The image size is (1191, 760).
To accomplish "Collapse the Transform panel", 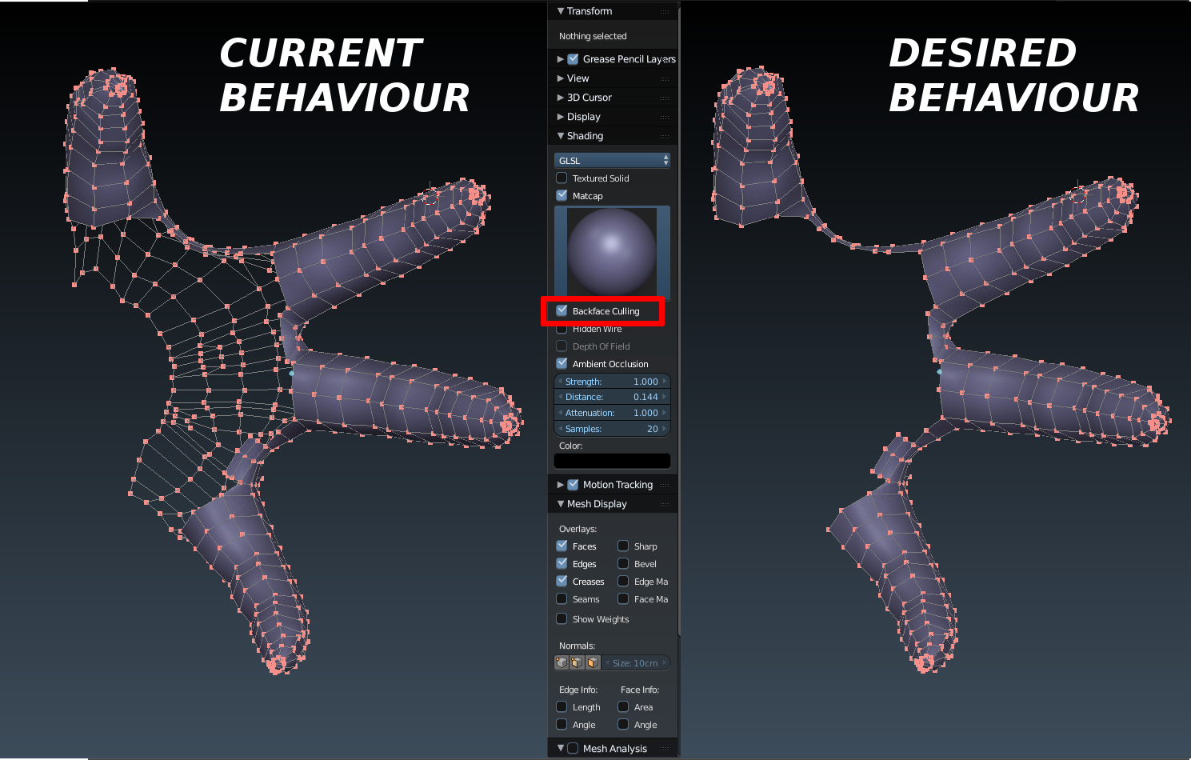I will [x=561, y=11].
